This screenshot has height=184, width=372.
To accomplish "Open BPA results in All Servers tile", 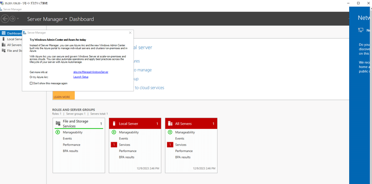I will pyautogui.click(x=183, y=157).
